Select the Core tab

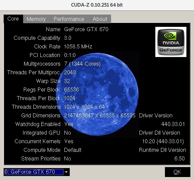(13, 19)
